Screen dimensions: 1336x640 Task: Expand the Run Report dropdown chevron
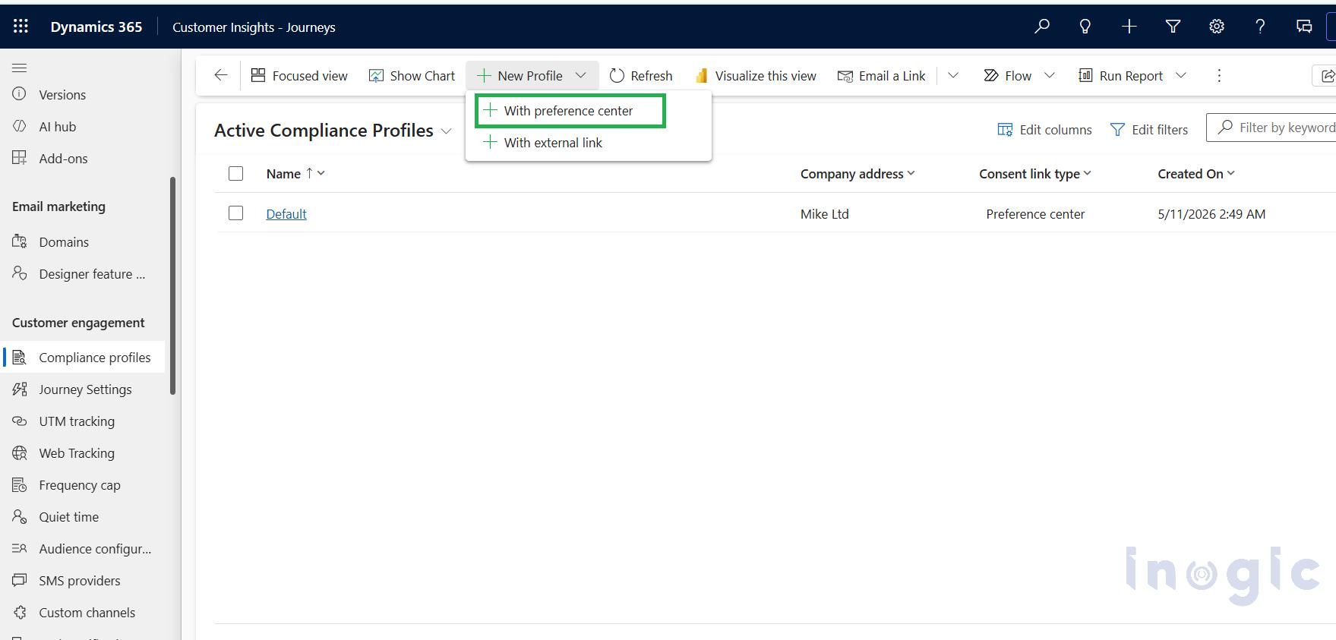click(x=1181, y=75)
